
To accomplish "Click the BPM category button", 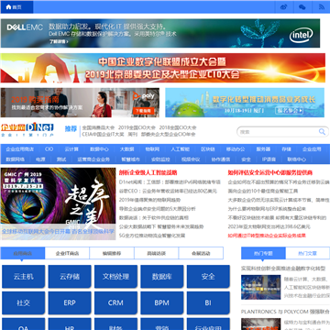I will click(x=162, y=302).
